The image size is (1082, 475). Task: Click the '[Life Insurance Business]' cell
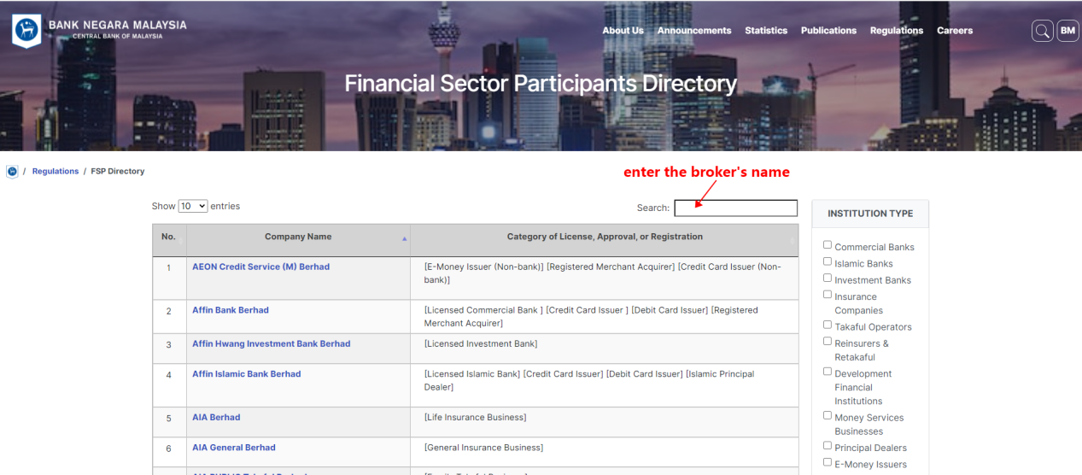point(605,422)
